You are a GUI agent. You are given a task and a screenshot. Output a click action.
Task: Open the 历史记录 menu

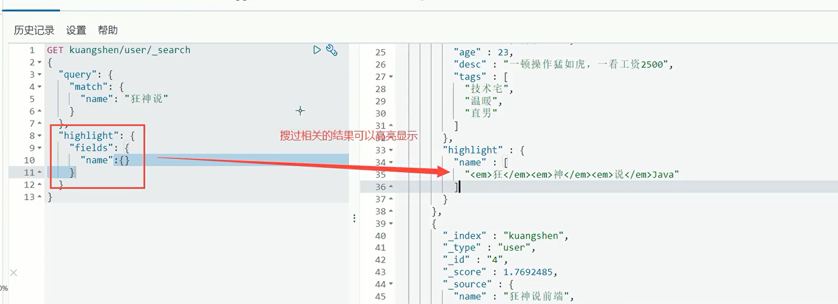coord(34,30)
